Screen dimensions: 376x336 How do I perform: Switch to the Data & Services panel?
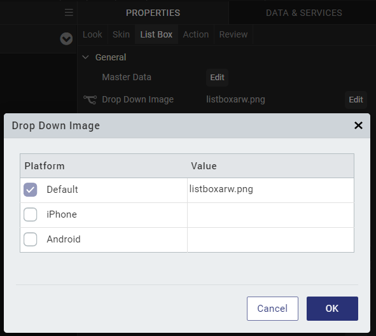click(x=304, y=13)
